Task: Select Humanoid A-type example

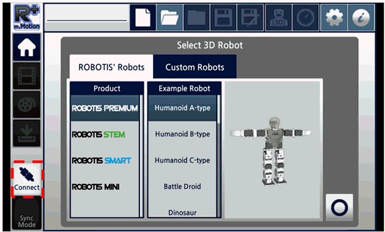Action: [183, 108]
